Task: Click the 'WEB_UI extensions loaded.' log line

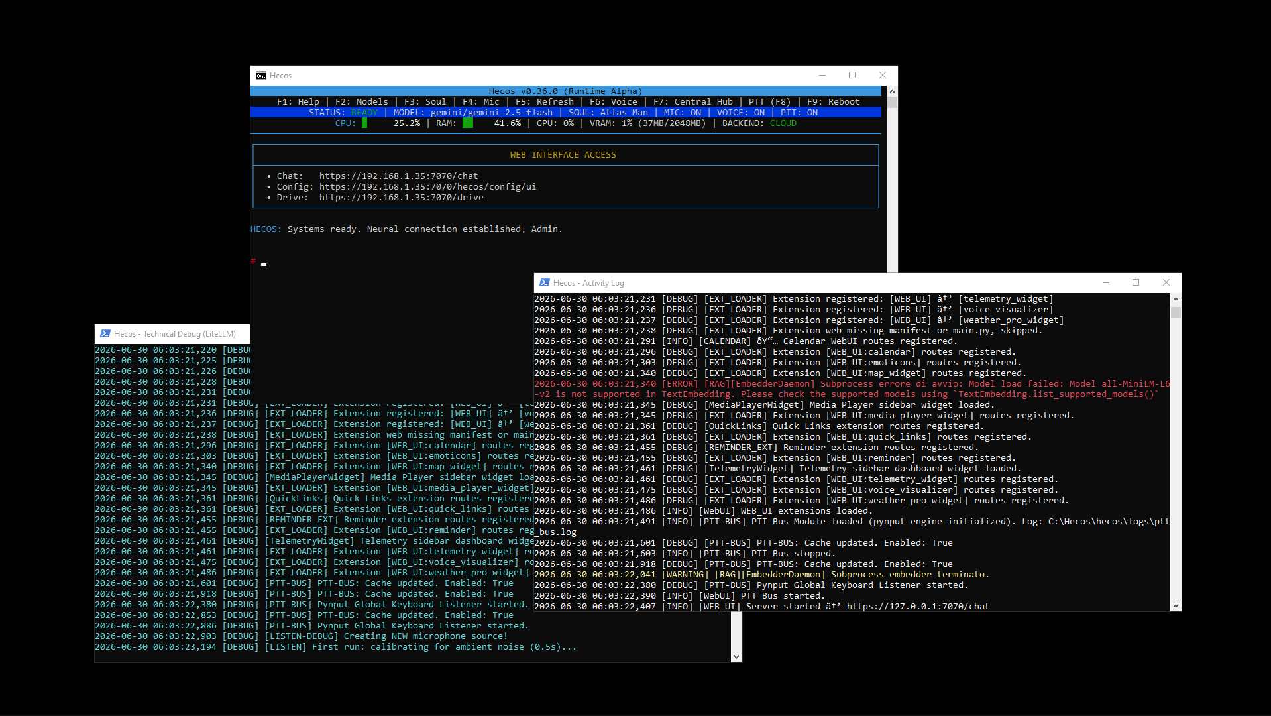Action: click(704, 511)
